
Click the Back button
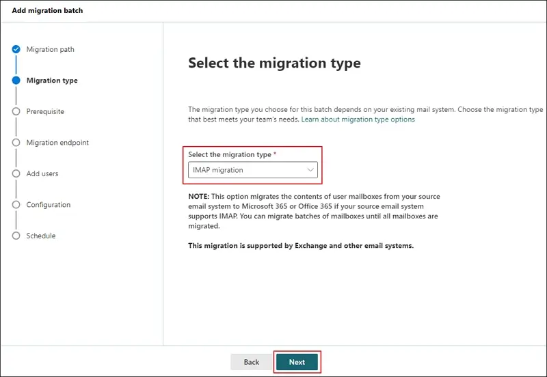coord(251,362)
